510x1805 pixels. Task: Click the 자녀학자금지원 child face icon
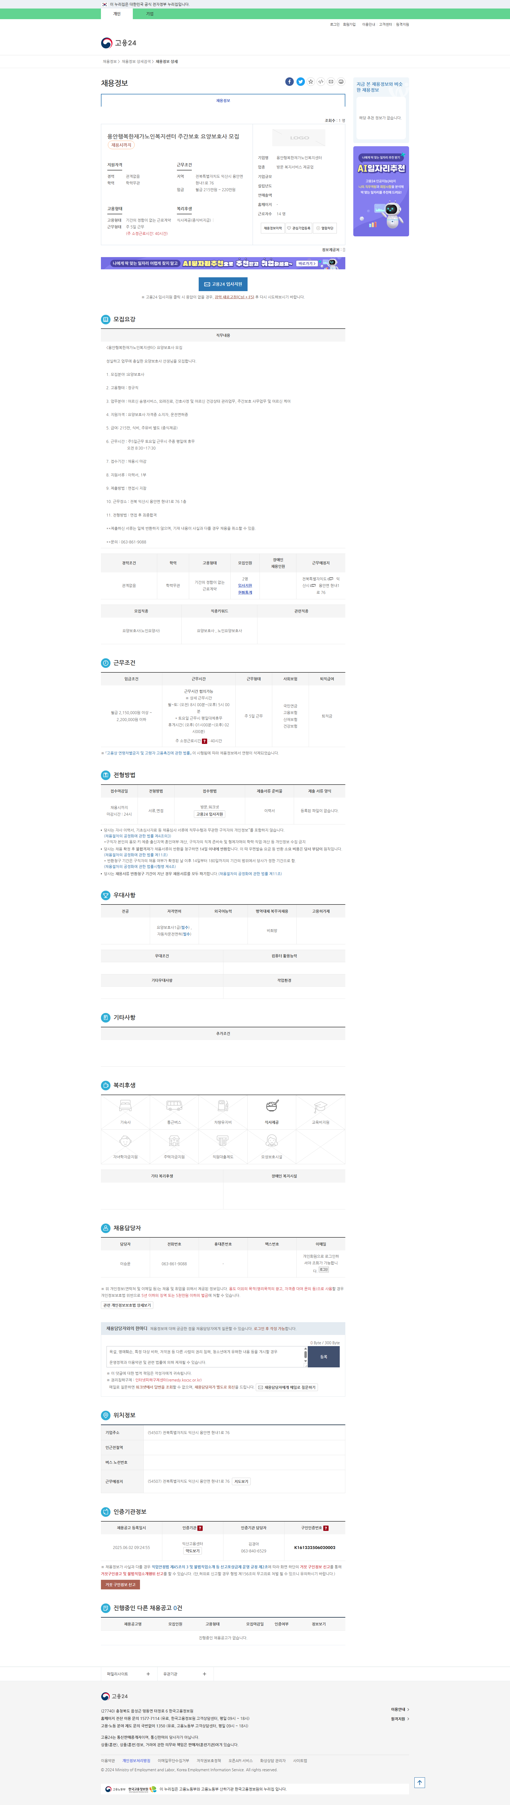click(125, 1141)
